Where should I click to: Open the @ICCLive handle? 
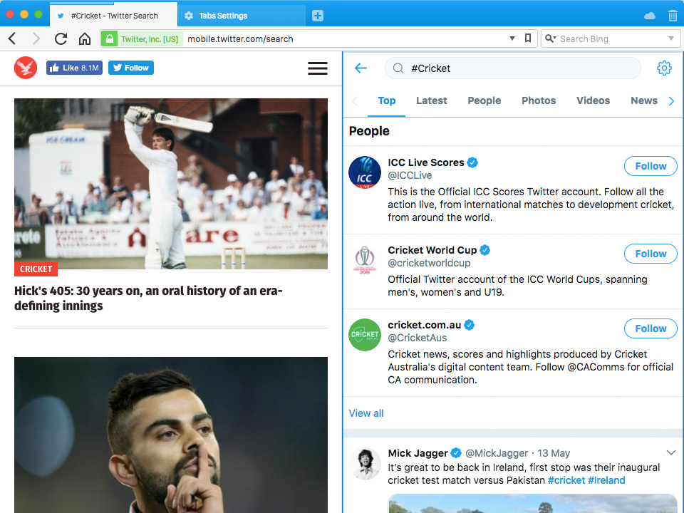(x=410, y=175)
